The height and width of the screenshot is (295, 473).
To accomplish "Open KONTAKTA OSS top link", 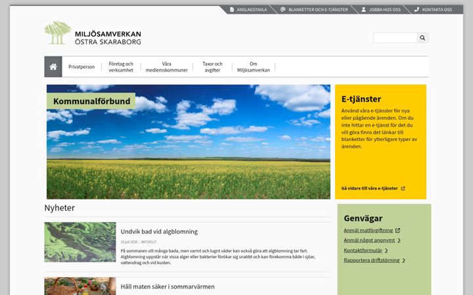I will pos(437,10).
